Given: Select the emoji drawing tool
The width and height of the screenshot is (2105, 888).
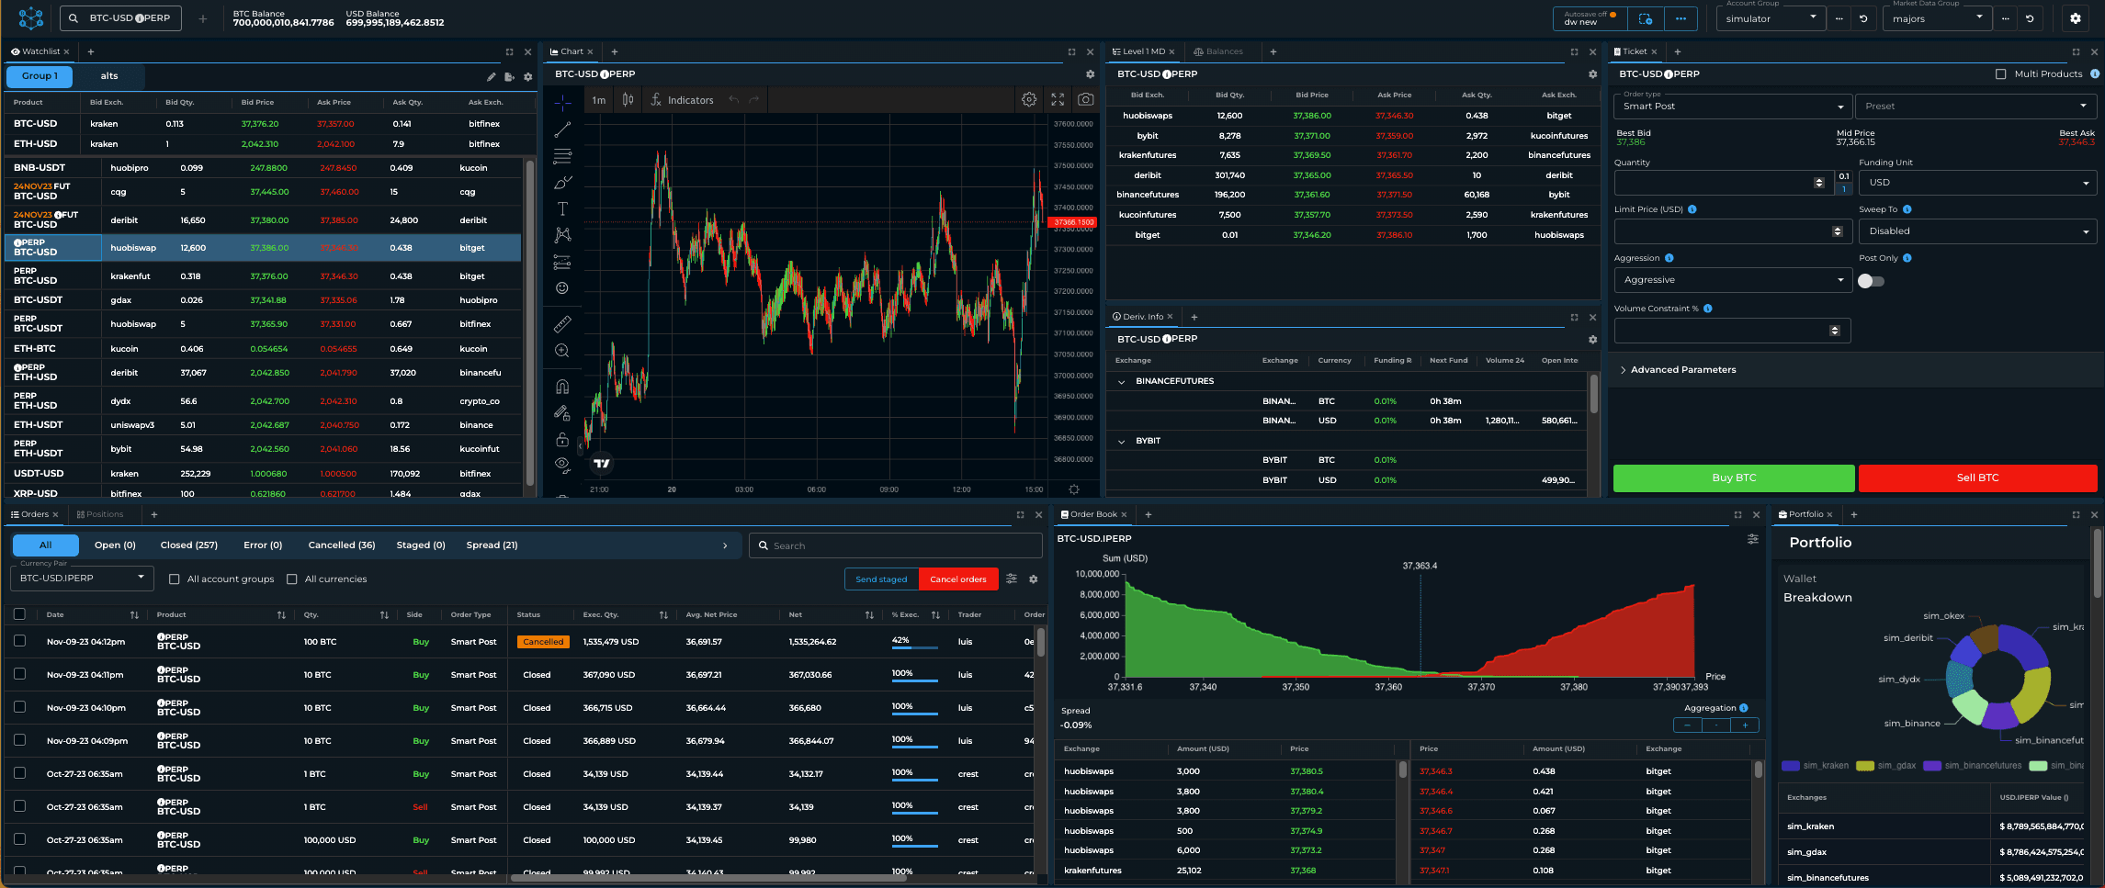Looking at the screenshot, I should 562,287.
